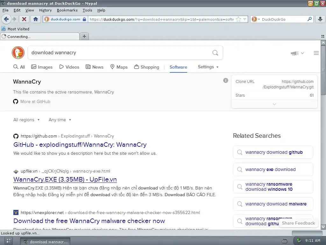This screenshot has width=326, height=245.
Task: Click the Most Visited bookmarks icon
Action: pyautogui.click(x=4, y=29)
